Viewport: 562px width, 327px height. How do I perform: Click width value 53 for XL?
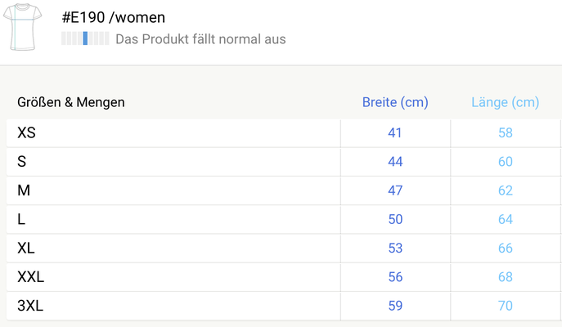point(395,248)
